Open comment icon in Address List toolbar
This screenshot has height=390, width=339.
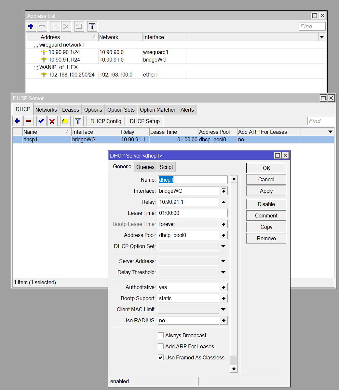click(x=79, y=26)
